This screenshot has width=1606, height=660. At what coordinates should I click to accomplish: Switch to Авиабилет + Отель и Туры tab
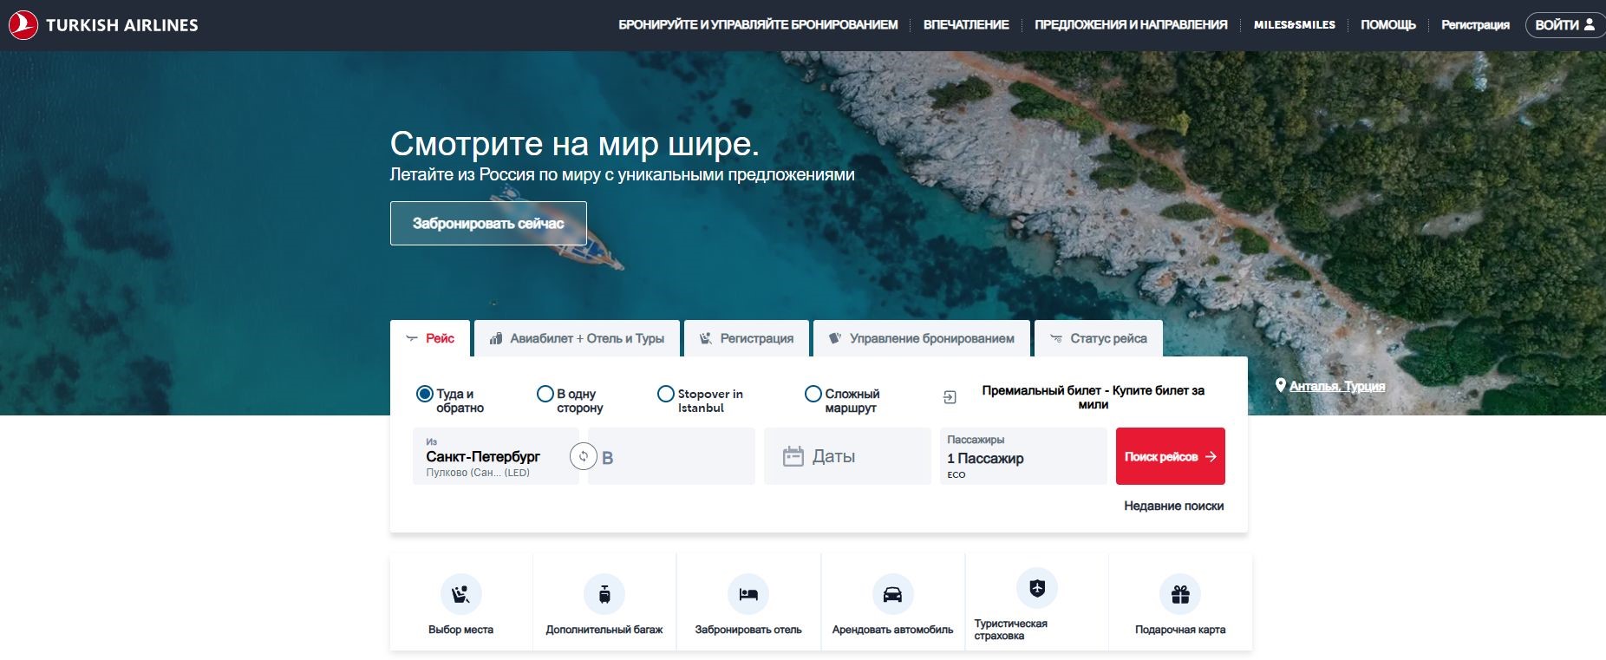coord(577,338)
